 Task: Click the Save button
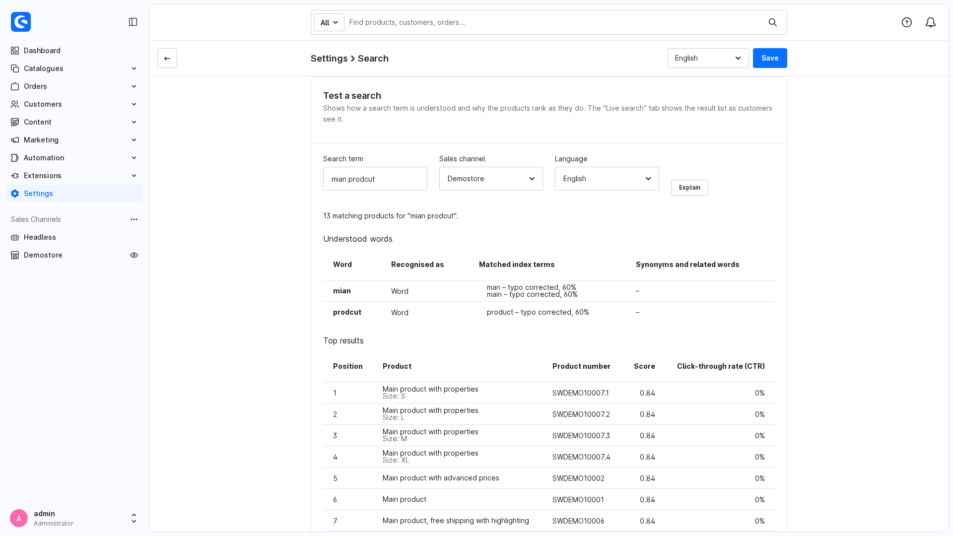pyautogui.click(x=770, y=58)
